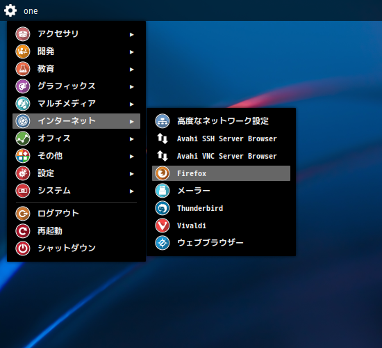Select the オフィス menu entry
Viewport: 382px width, 348px height.
pos(76,139)
